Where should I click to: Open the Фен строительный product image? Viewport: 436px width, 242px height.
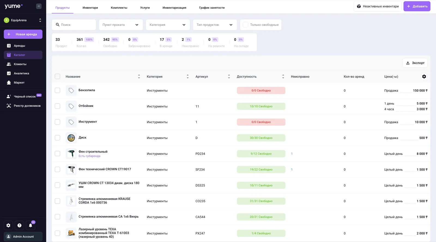pyautogui.click(x=71, y=154)
